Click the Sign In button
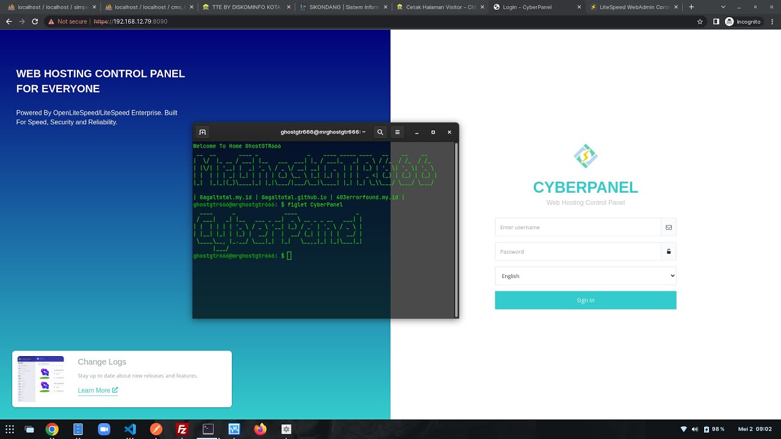This screenshot has height=439, width=781. click(585, 300)
